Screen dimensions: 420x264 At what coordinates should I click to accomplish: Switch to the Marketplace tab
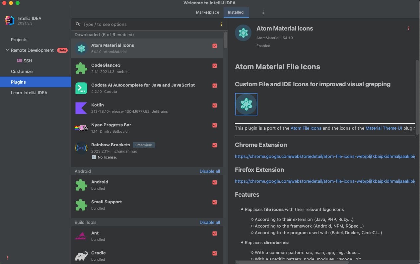pyautogui.click(x=208, y=12)
